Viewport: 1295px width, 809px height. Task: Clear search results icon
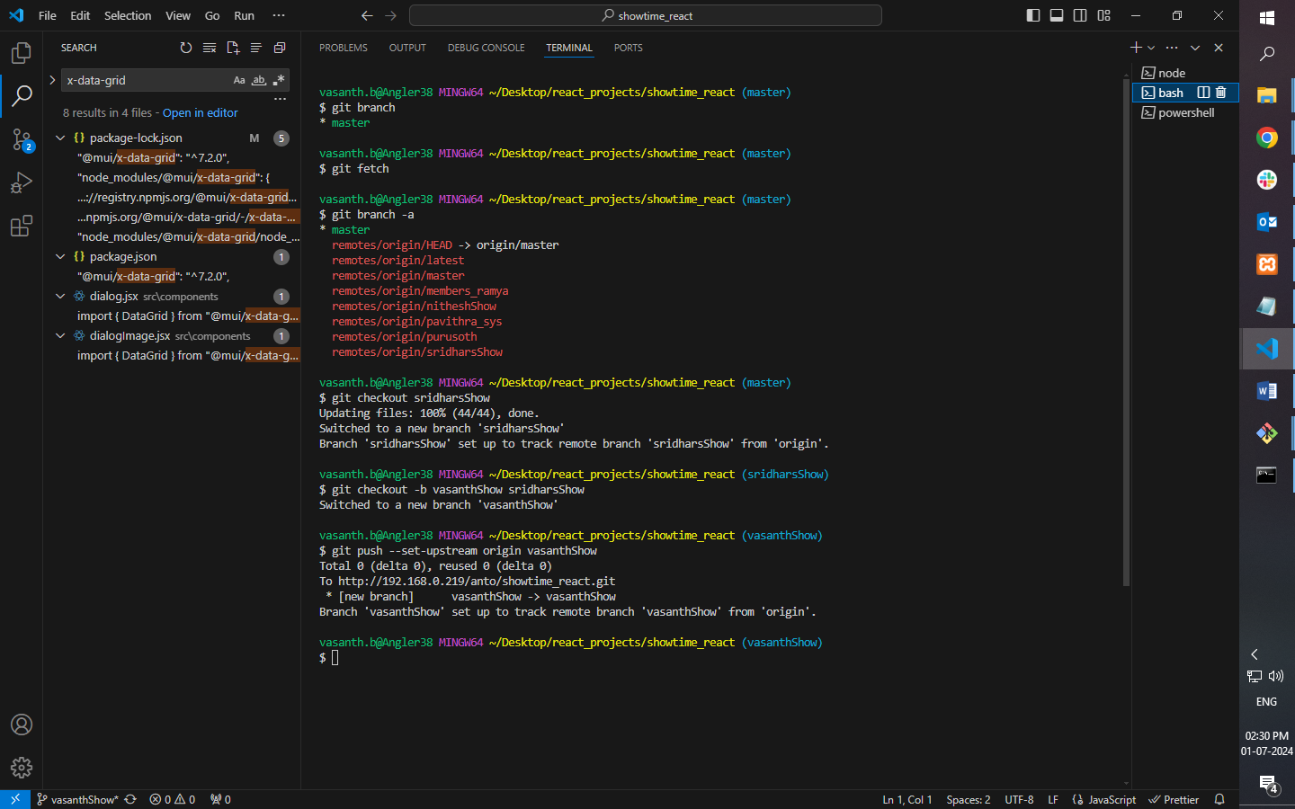click(x=210, y=48)
